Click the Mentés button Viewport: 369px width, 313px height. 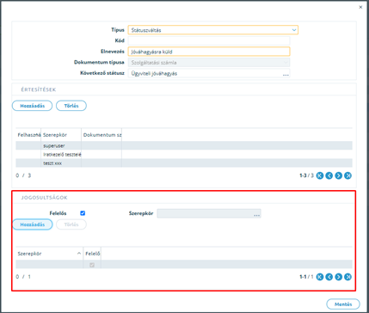343,304
